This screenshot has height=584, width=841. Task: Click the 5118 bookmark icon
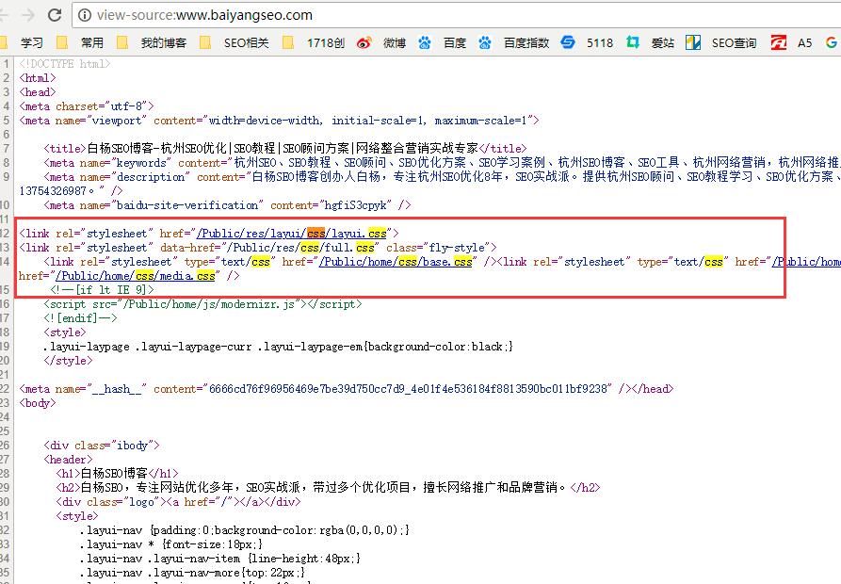[568, 42]
